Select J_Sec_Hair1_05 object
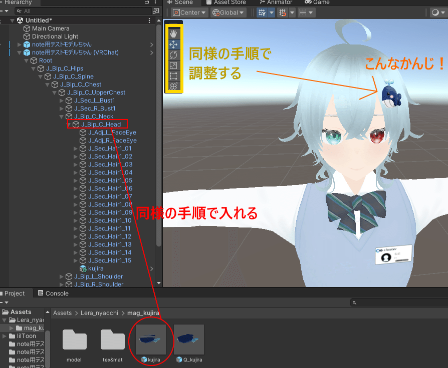Image resolution: width=448 pixels, height=368 pixels. (x=110, y=180)
